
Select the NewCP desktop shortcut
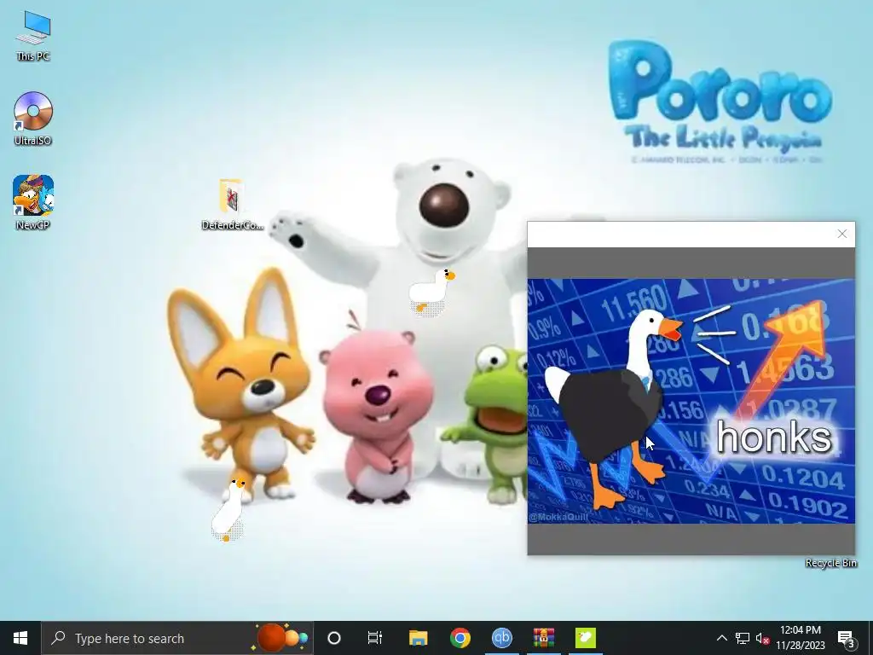point(33,203)
